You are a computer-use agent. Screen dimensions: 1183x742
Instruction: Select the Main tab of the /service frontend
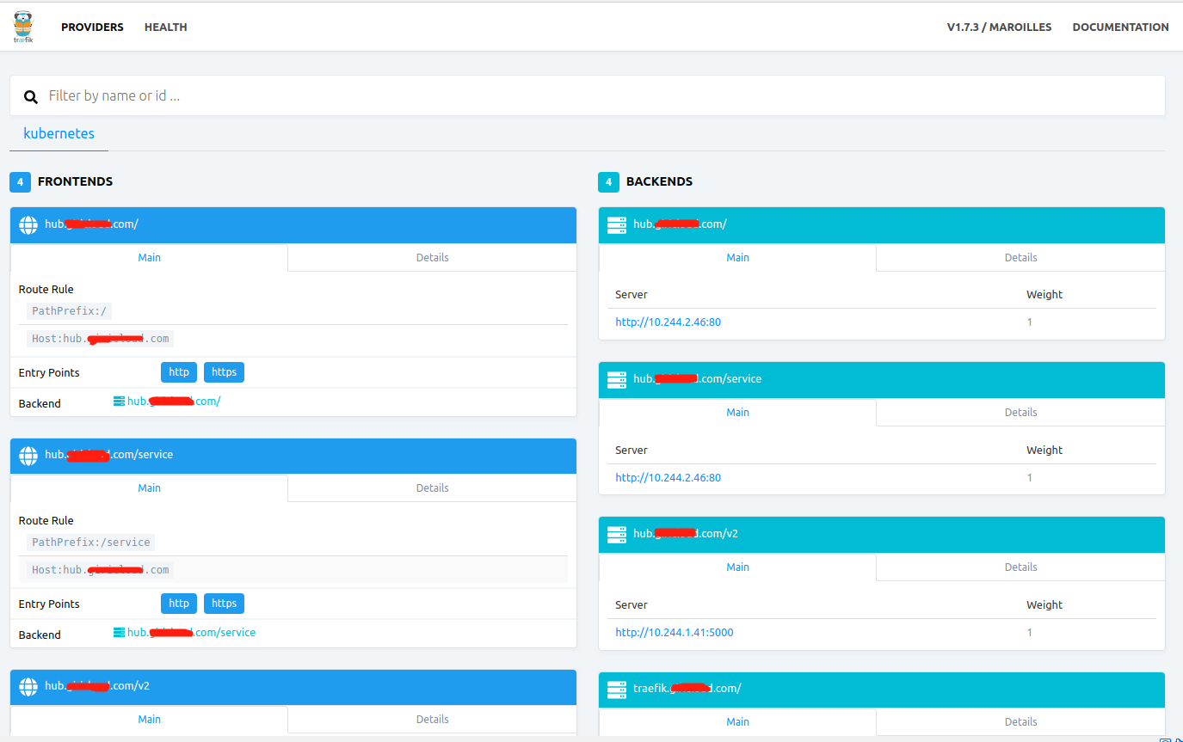(x=149, y=488)
